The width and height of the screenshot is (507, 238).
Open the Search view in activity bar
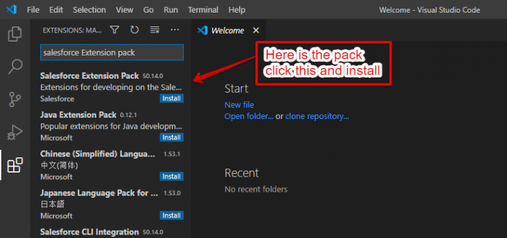click(15, 67)
